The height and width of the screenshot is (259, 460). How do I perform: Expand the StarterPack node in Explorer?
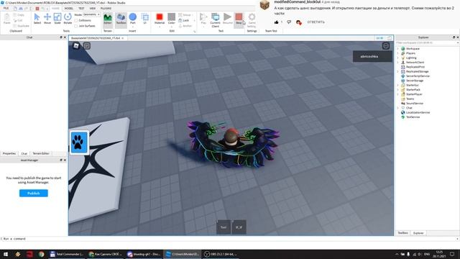pos(397,90)
